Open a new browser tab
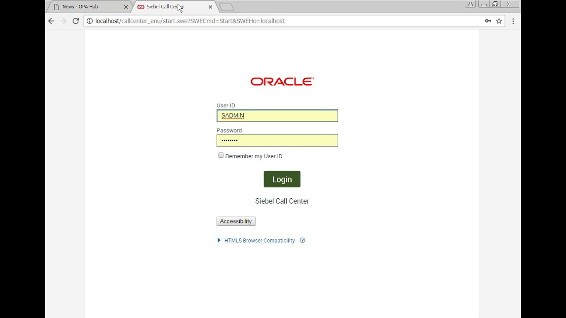Viewport: 566px width, 318px height. pos(226,7)
